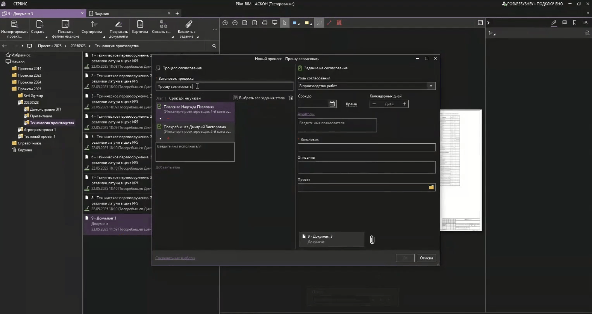Screen dimensions: 592x314
Task: Click the print icon in viewer toolbar
Action: pos(265,23)
